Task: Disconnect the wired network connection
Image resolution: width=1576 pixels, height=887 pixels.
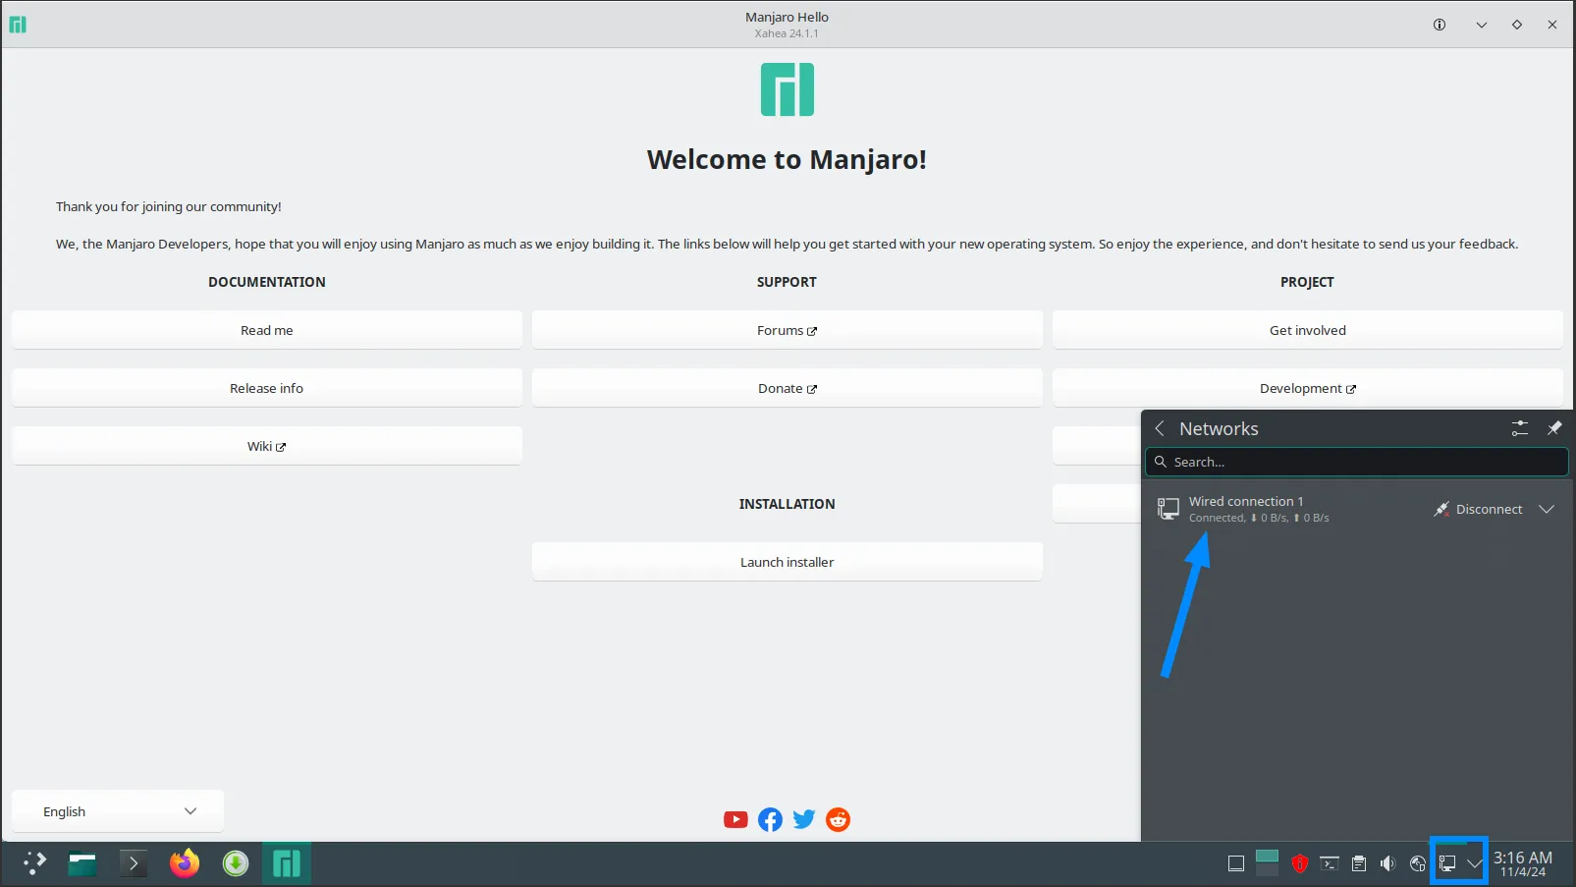Action: (x=1478, y=509)
